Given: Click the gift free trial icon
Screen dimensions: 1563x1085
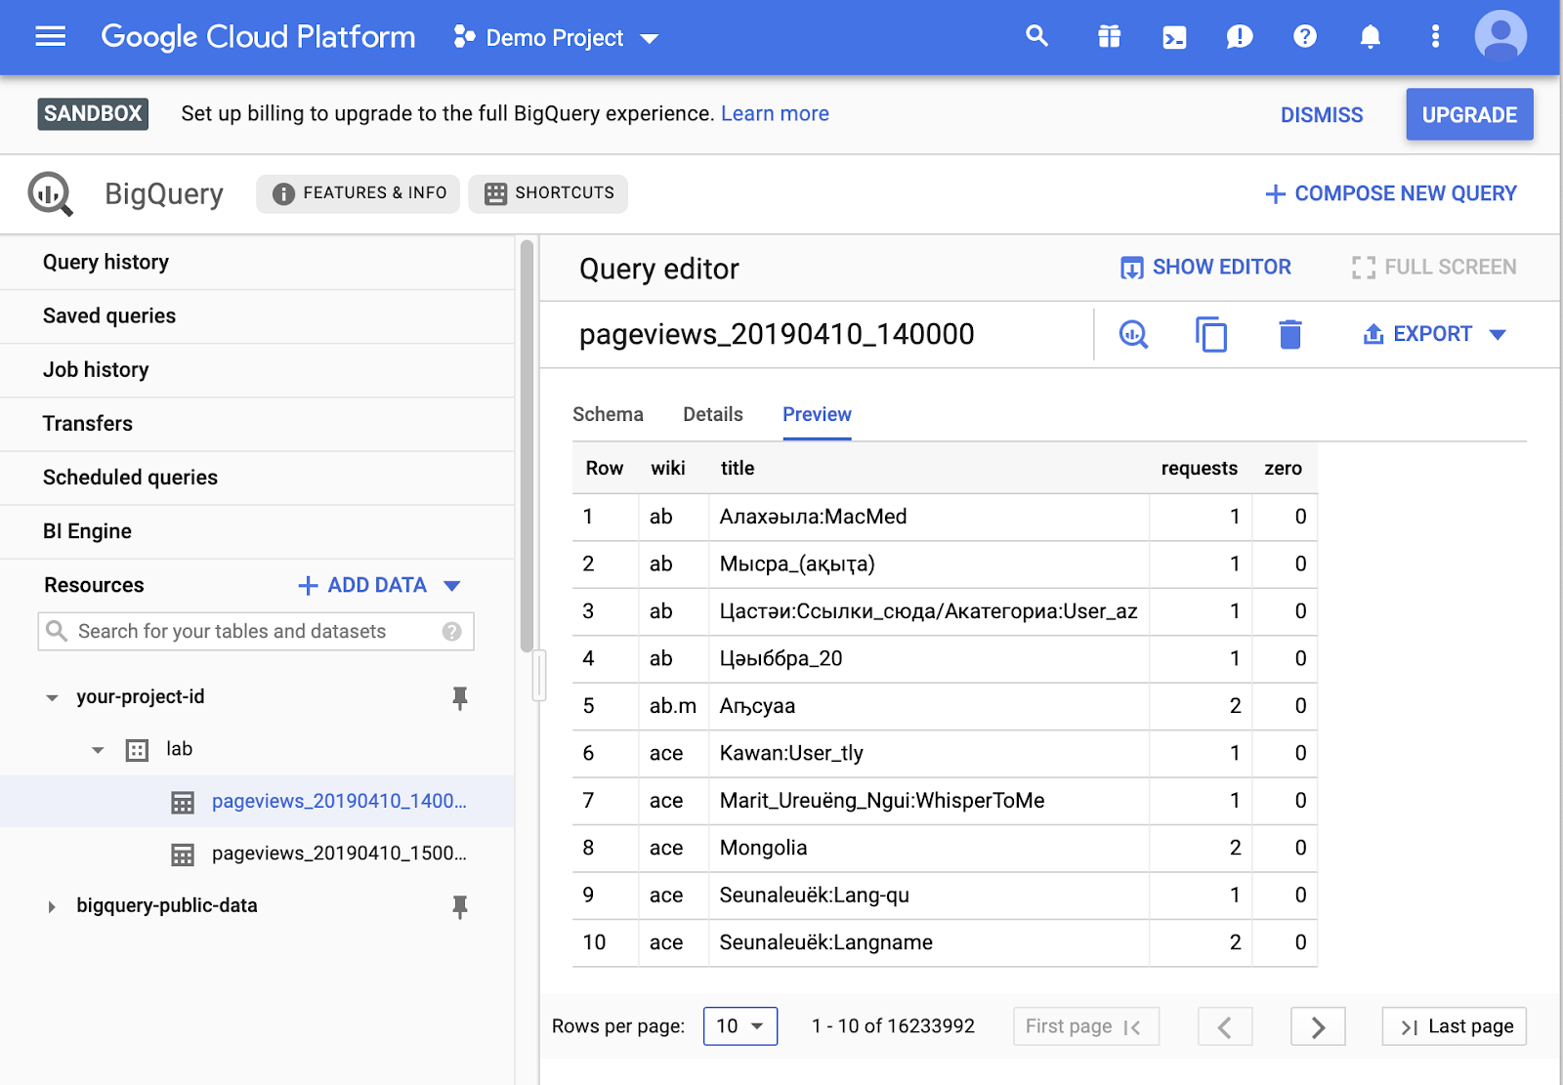Looking at the screenshot, I should tap(1109, 38).
